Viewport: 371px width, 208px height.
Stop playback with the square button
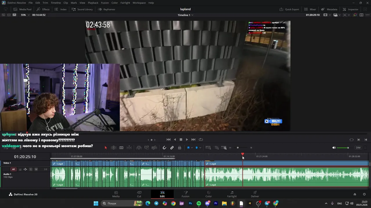tap(181, 140)
